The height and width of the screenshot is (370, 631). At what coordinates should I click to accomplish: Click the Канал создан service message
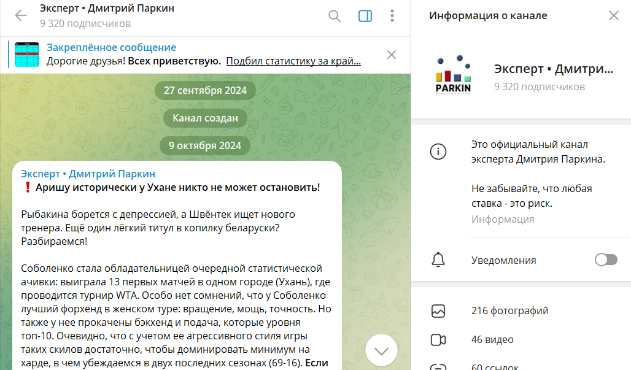205,118
